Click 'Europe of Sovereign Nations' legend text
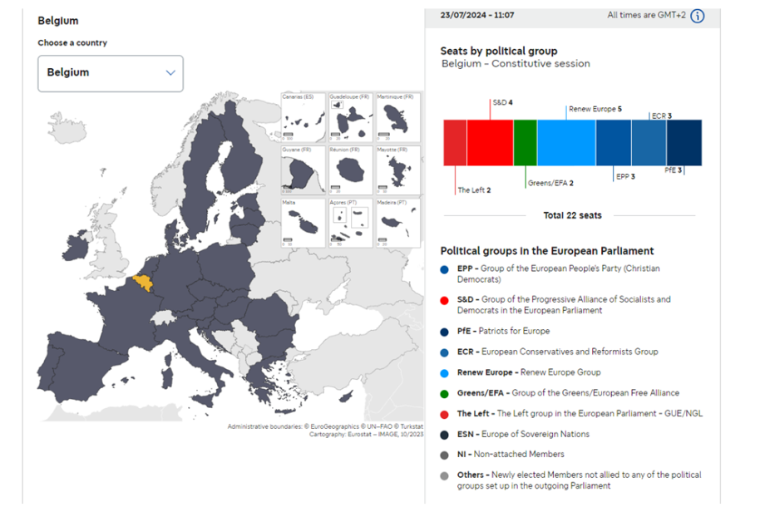This screenshot has width=765, height=512. 535,434
